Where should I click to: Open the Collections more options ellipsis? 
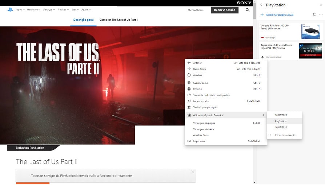click(x=321, y=15)
